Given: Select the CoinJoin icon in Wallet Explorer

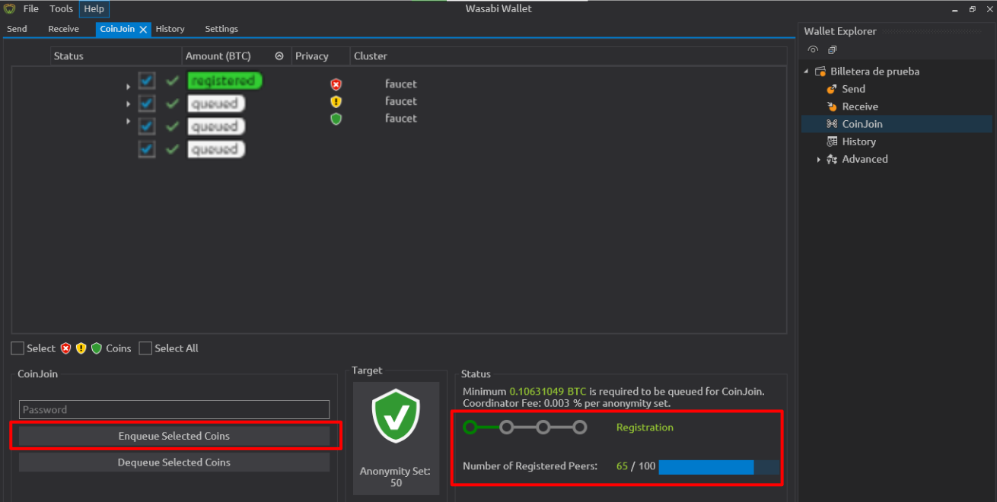Looking at the screenshot, I should [833, 123].
